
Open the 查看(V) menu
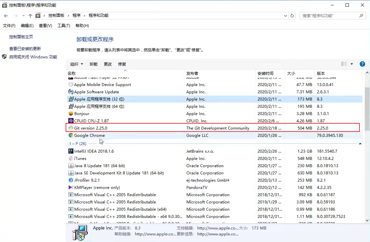click(45, 25)
